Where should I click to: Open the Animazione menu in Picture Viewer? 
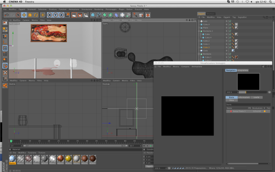click(197, 67)
